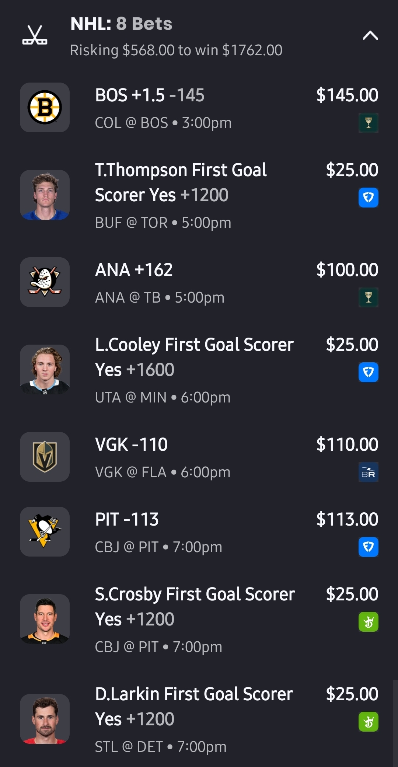This screenshot has width=398, height=767.
Task: Open the VGK -110 bet entry
Action: coord(131,444)
